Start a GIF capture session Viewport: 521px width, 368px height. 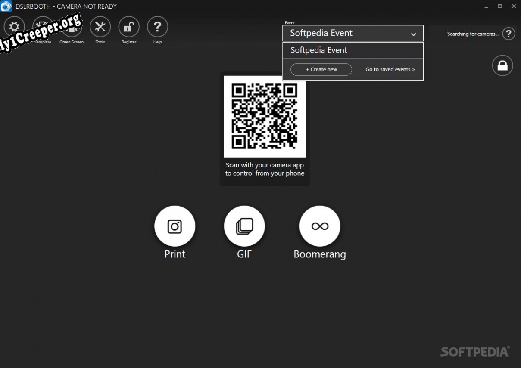point(244,226)
